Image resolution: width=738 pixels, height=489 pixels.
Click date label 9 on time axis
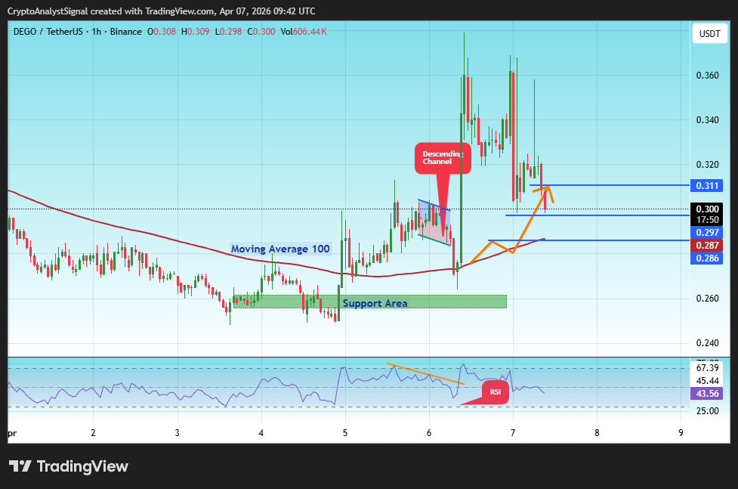click(681, 432)
